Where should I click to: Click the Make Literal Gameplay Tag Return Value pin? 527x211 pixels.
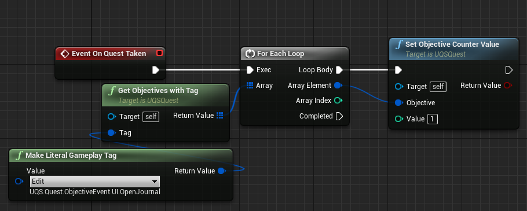point(221,171)
